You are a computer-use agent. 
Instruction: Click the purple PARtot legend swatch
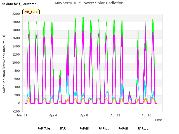[95, 129]
